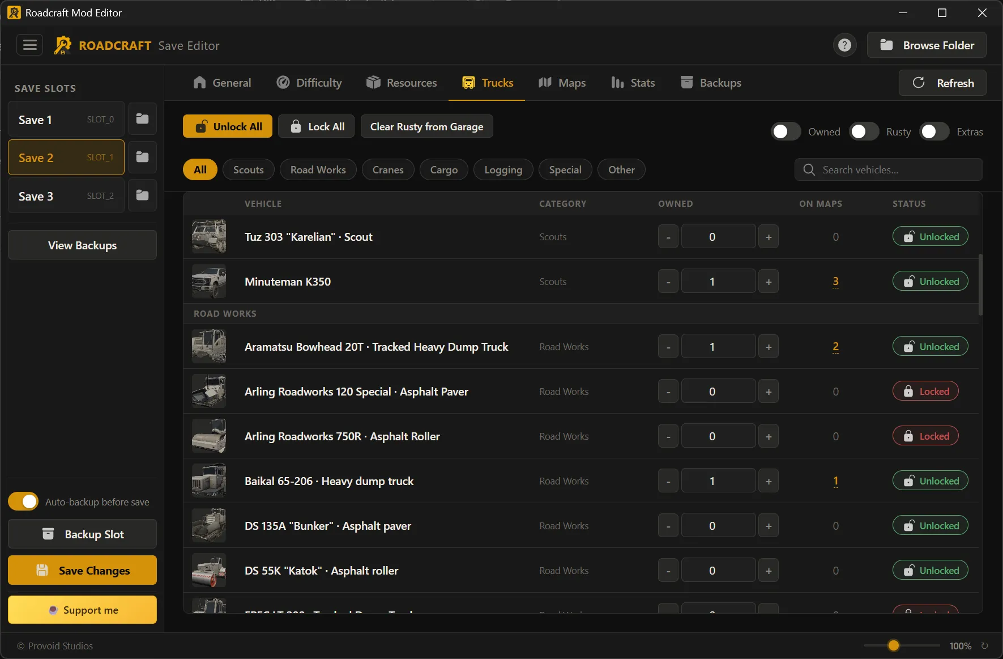Click the Roadcraft wrench logo
The height and width of the screenshot is (659, 1003).
(62, 45)
